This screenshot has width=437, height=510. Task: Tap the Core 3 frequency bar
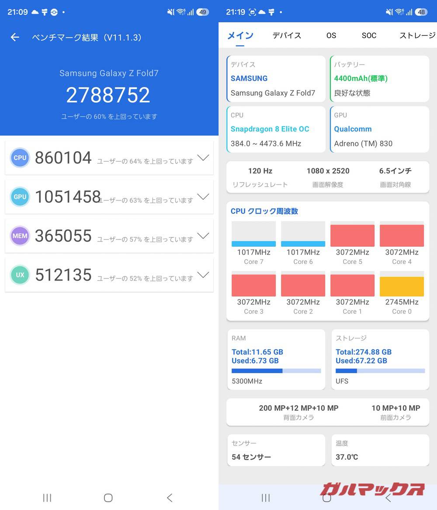click(x=253, y=284)
